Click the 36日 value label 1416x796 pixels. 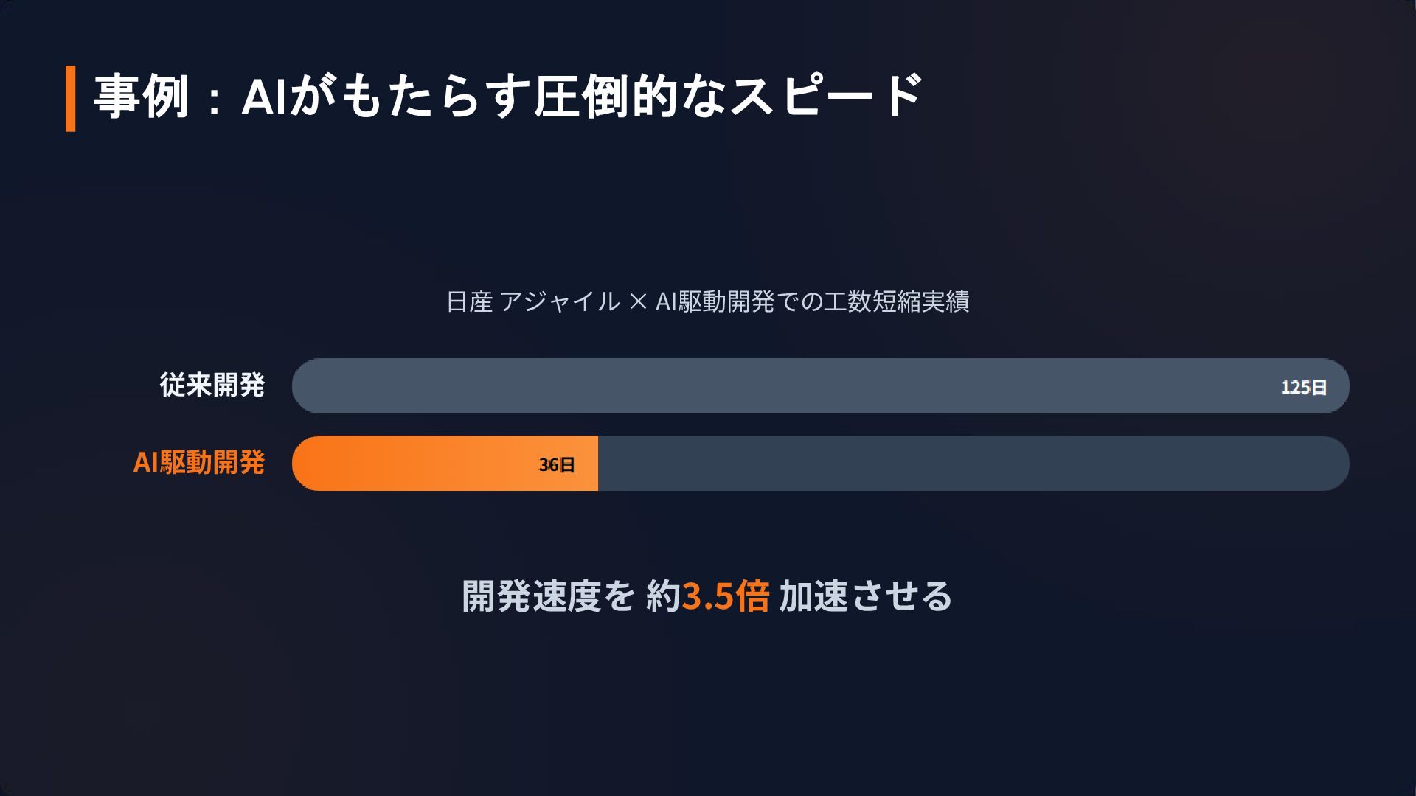(x=557, y=464)
